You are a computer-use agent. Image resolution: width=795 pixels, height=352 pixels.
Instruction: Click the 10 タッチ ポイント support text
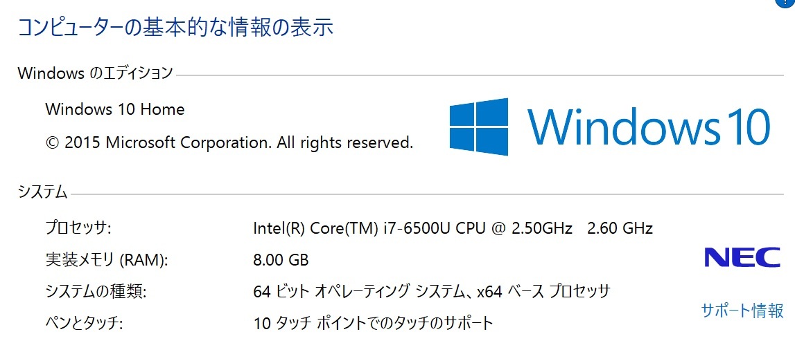point(373,323)
